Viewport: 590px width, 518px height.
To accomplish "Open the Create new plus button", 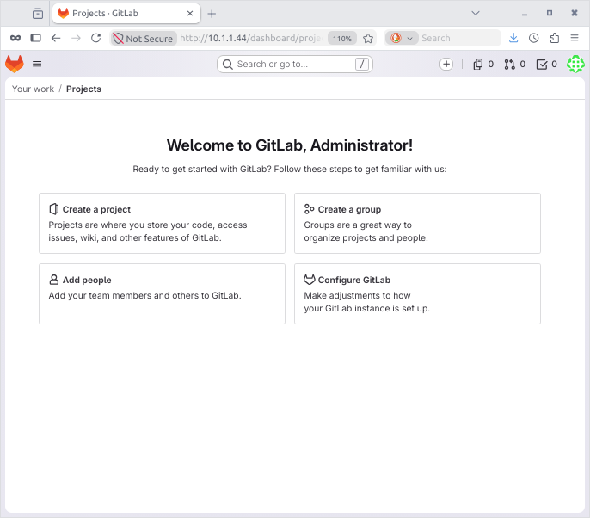I will point(446,65).
